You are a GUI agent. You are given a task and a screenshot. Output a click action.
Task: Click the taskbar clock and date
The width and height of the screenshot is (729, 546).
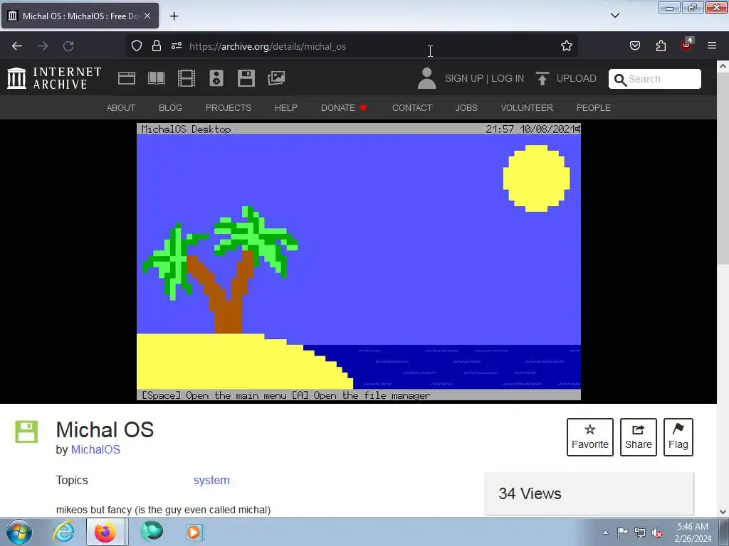pyautogui.click(x=693, y=532)
